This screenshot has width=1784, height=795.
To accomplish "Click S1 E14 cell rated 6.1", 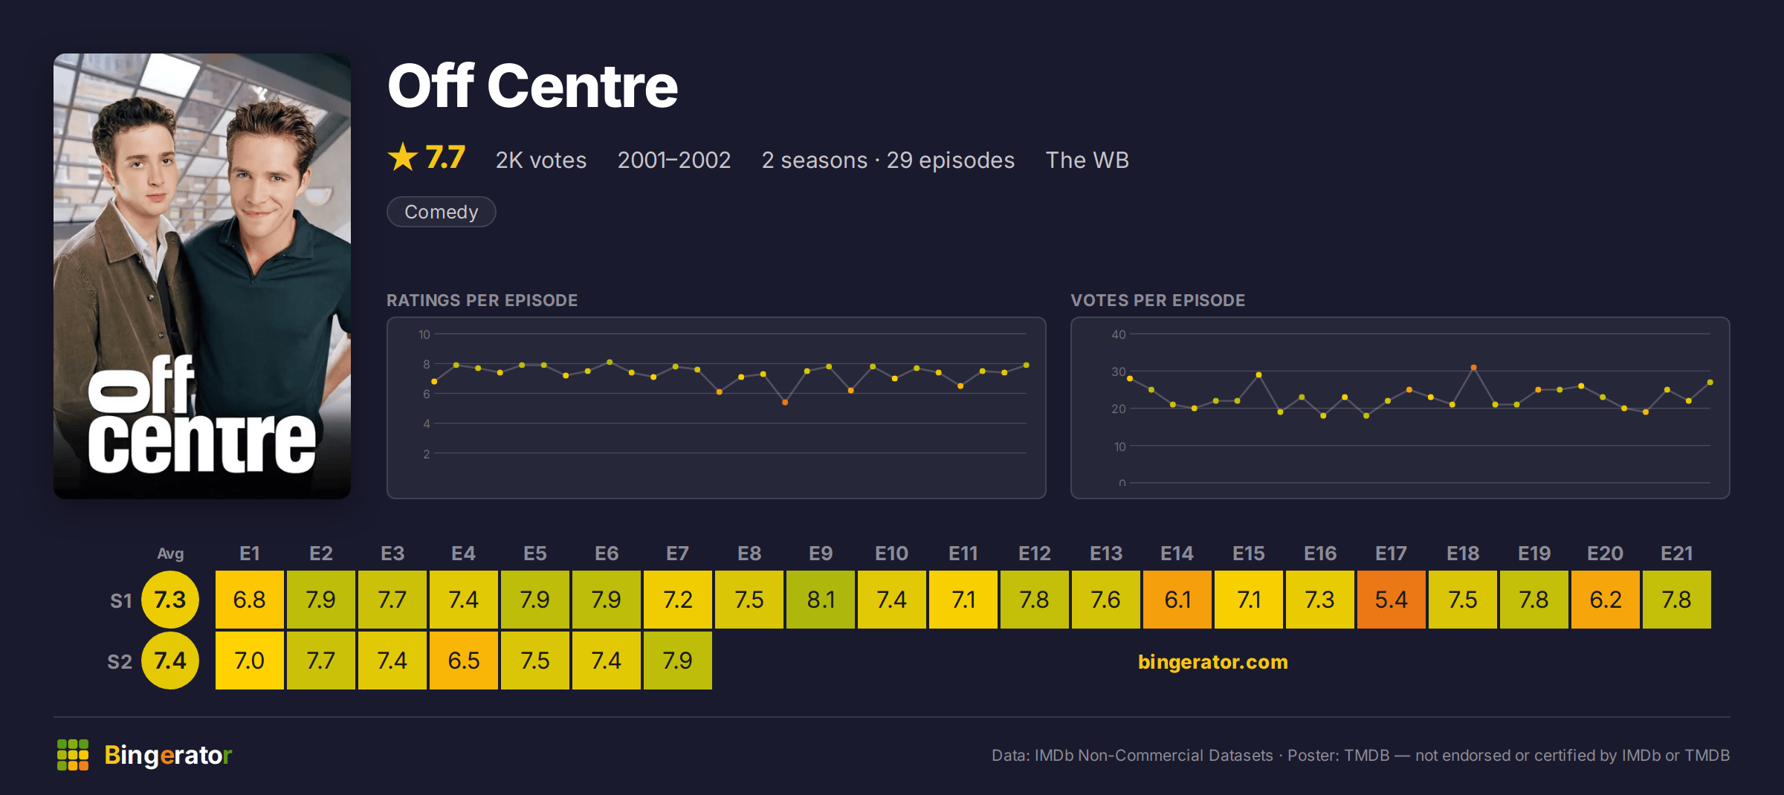I will click(x=1177, y=600).
